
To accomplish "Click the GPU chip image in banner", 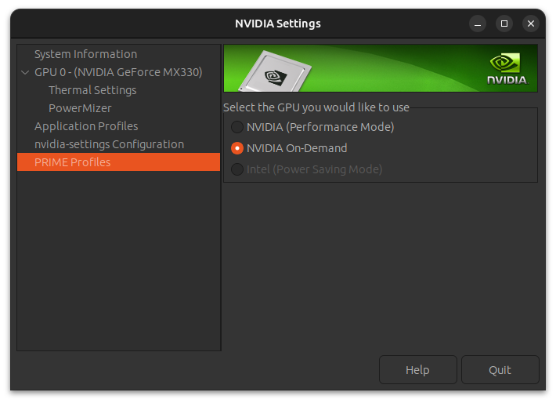I will (x=275, y=71).
